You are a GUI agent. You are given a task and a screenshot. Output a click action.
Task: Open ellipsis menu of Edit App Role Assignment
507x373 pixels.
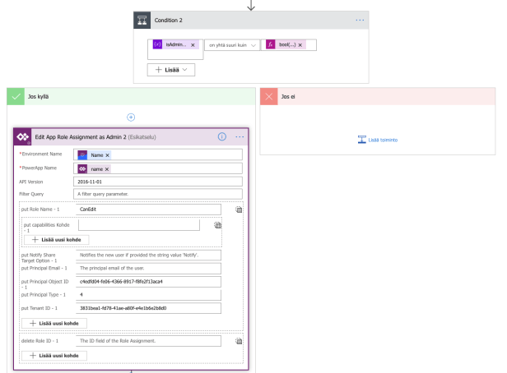coord(240,136)
